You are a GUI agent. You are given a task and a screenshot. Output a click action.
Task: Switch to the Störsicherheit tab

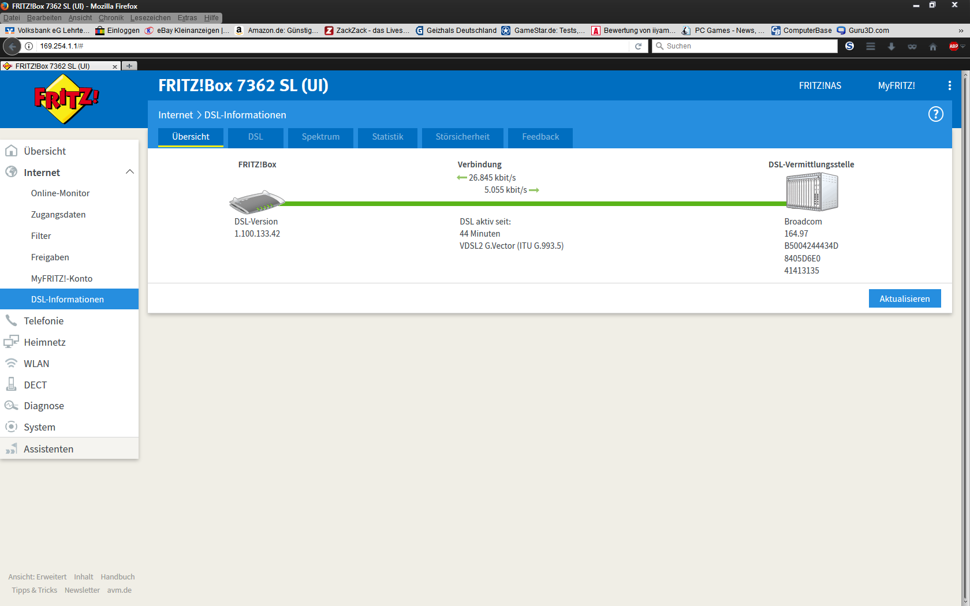pos(462,137)
